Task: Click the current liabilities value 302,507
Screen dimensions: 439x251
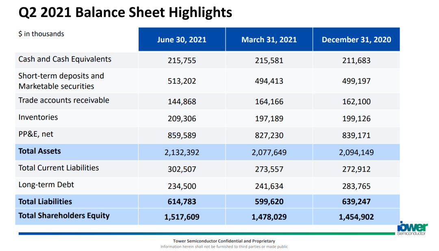Action: coord(182,169)
